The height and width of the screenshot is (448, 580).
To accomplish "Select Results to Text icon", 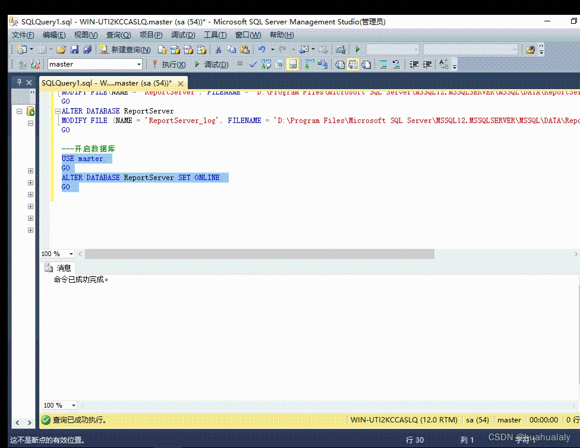I will [x=339, y=64].
